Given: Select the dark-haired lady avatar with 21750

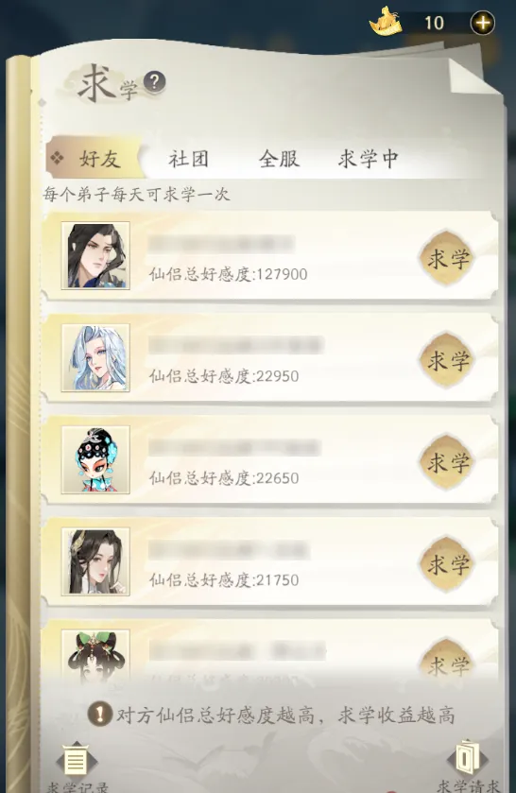Looking at the screenshot, I should coord(95,561).
